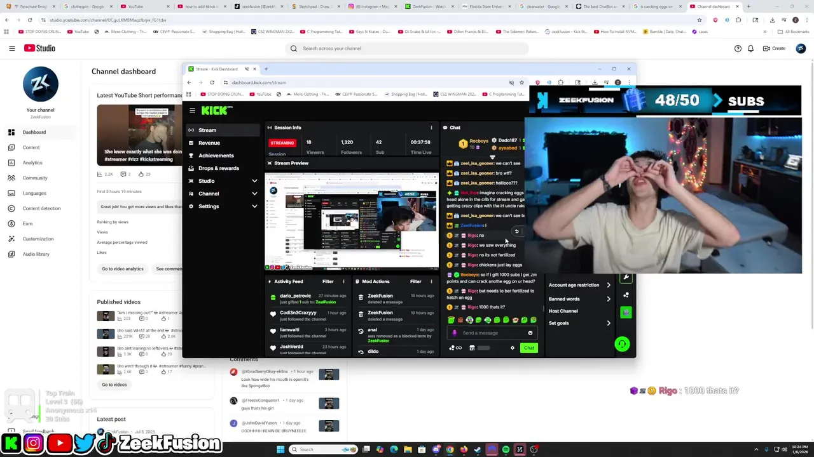Open the STOP DOING CRUN... bookmark in Kick window

[223, 94]
